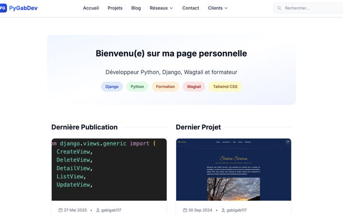Click the Dernière Publication heading
This screenshot has height=214, width=343.
point(84,127)
